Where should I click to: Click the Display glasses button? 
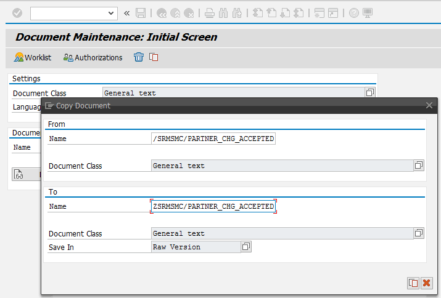point(19,175)
